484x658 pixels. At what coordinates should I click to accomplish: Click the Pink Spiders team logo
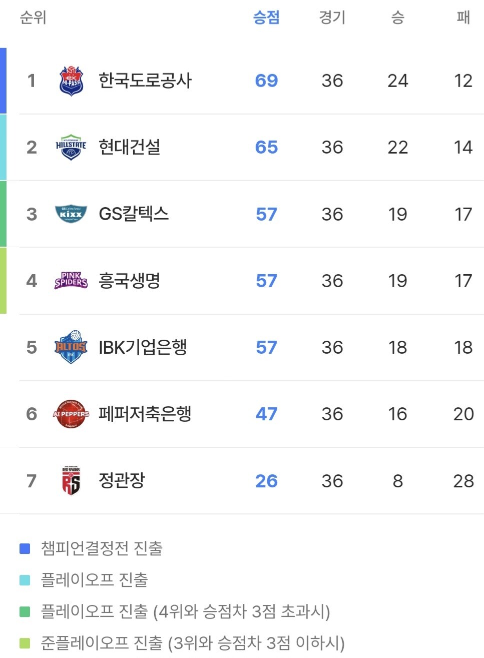pos(71,281)
